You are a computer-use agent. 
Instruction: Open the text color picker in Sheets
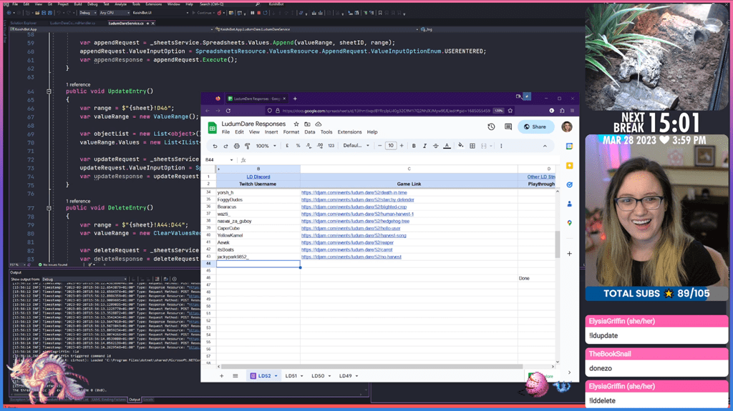point(447,146)
